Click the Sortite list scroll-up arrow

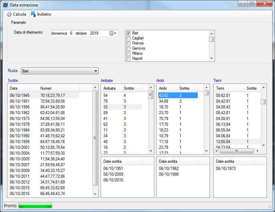95,87
